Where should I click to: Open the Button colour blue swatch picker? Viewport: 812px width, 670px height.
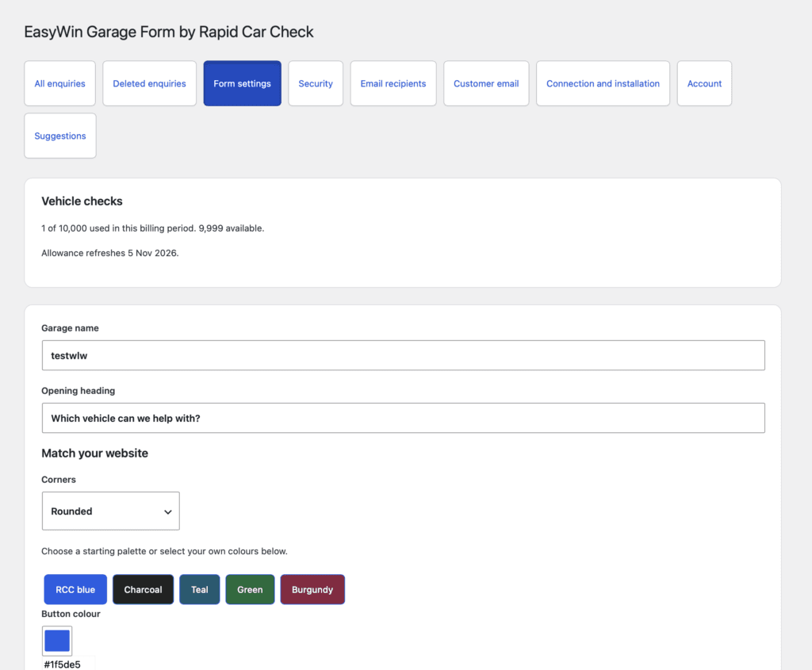point(57,641)
